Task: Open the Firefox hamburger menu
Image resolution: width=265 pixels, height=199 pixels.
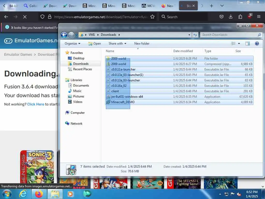Action: click(x=259, y=17)
